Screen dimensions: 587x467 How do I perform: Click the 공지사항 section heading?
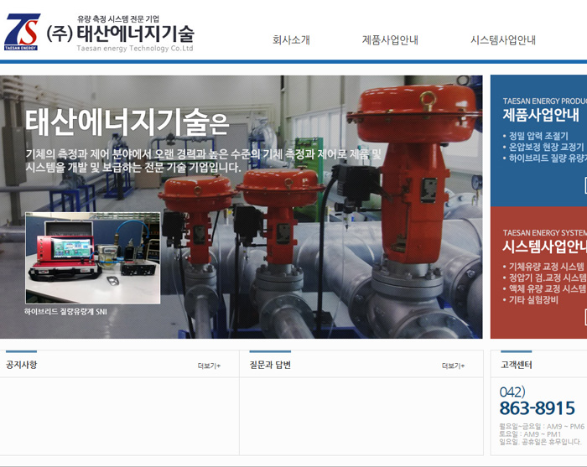[21, 365]
